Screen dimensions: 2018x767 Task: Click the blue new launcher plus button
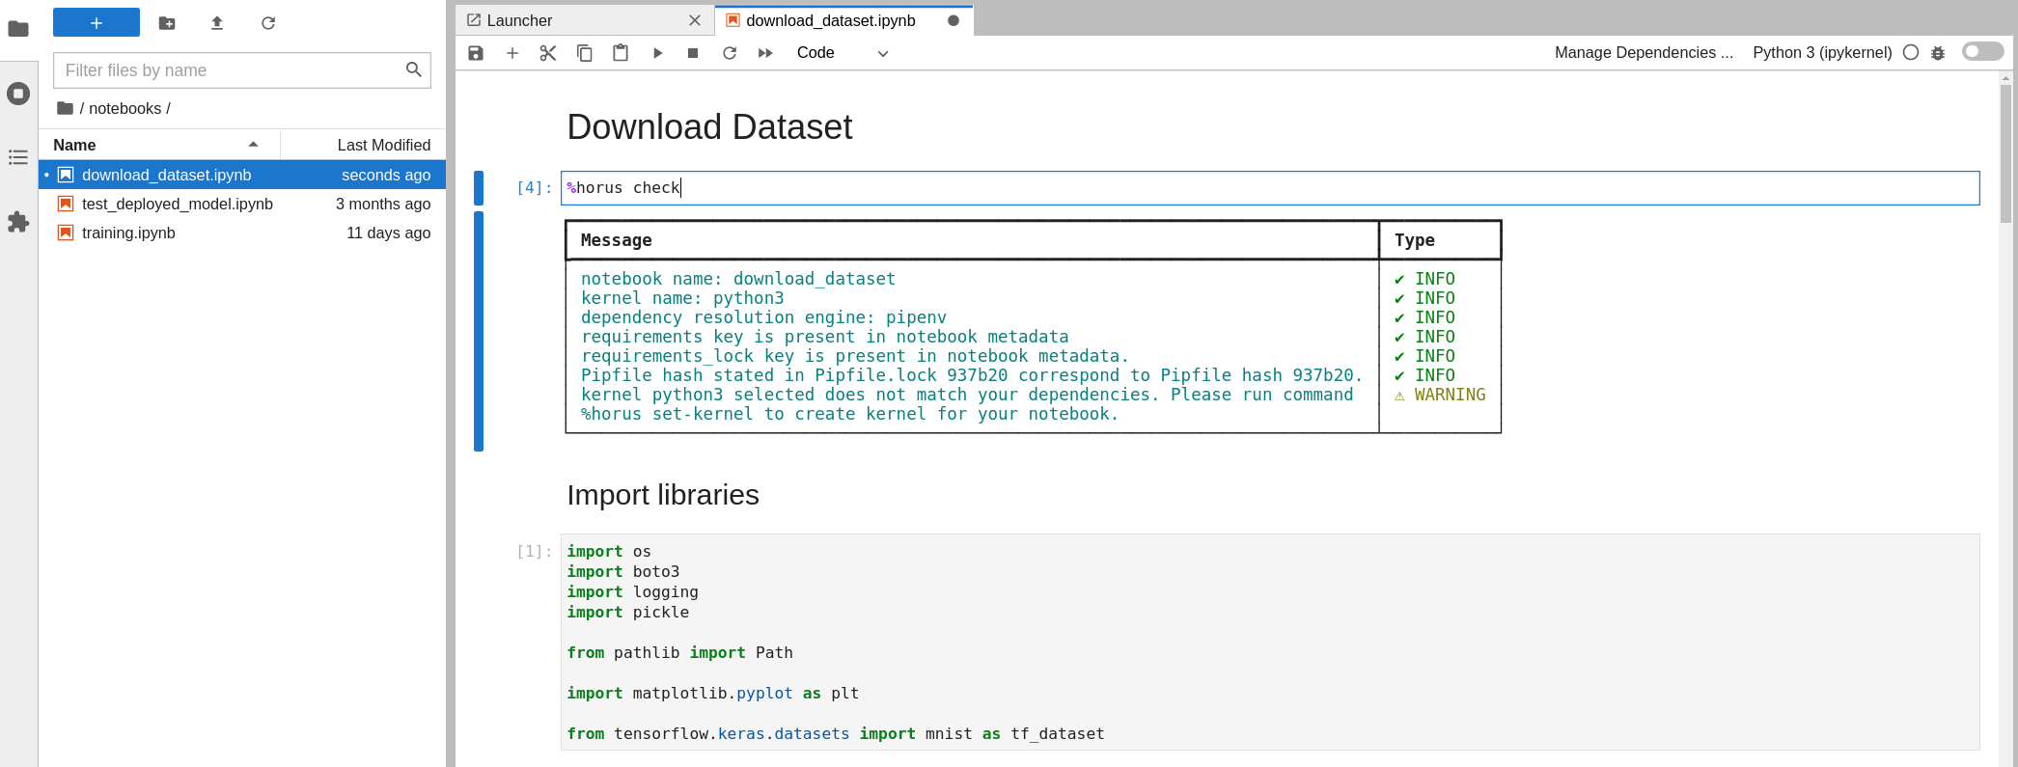(x=97, y=22)
